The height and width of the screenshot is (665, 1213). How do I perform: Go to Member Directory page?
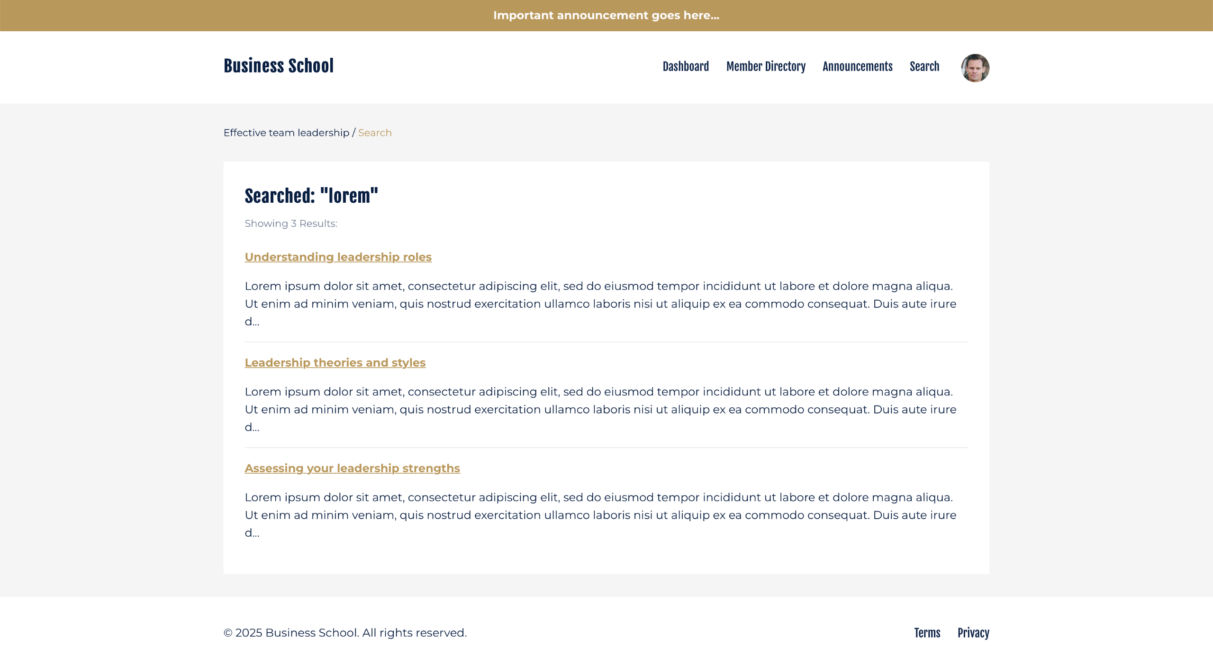pos(766,66)
